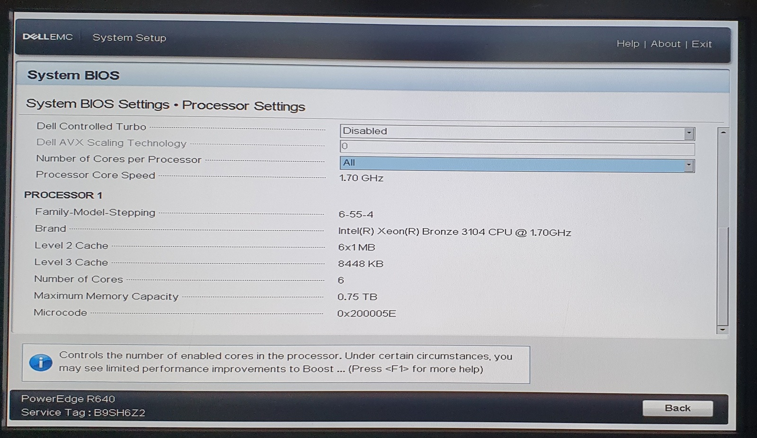Click the Processor Core Speed value 1.70 GHz

(361, 178)
